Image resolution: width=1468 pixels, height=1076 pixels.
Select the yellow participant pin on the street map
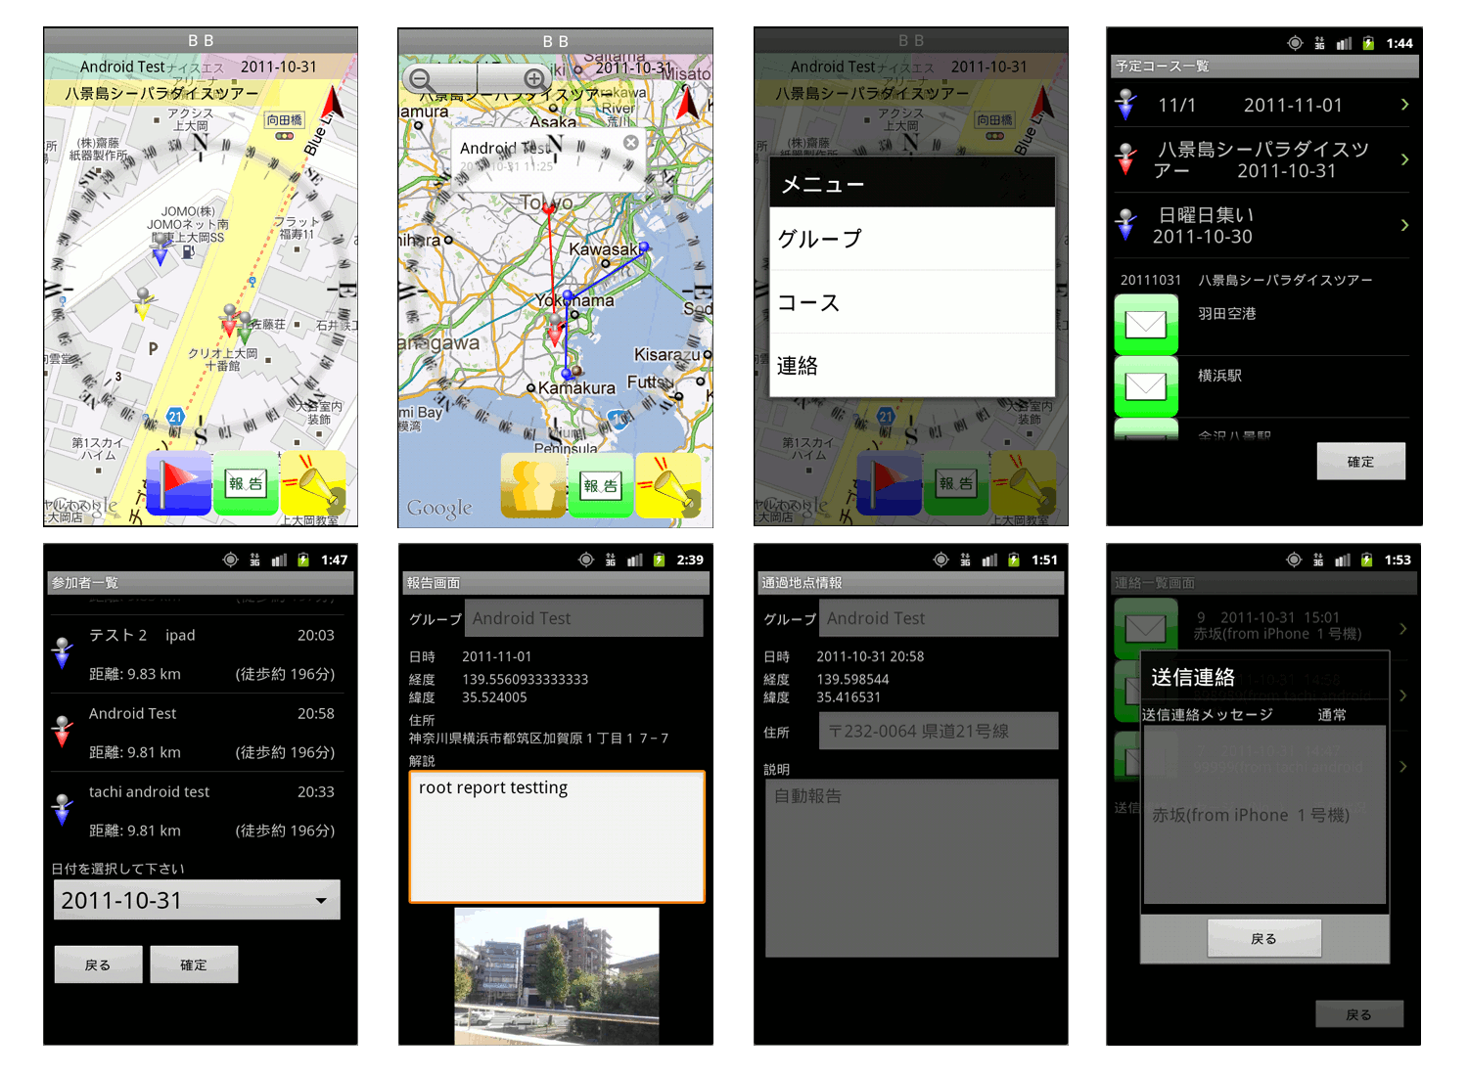[144, 303]
